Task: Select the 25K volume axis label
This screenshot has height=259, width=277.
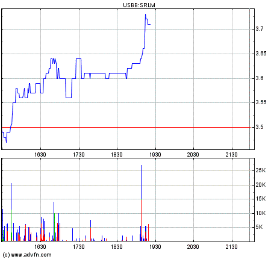Action: [x=261, y=170]
